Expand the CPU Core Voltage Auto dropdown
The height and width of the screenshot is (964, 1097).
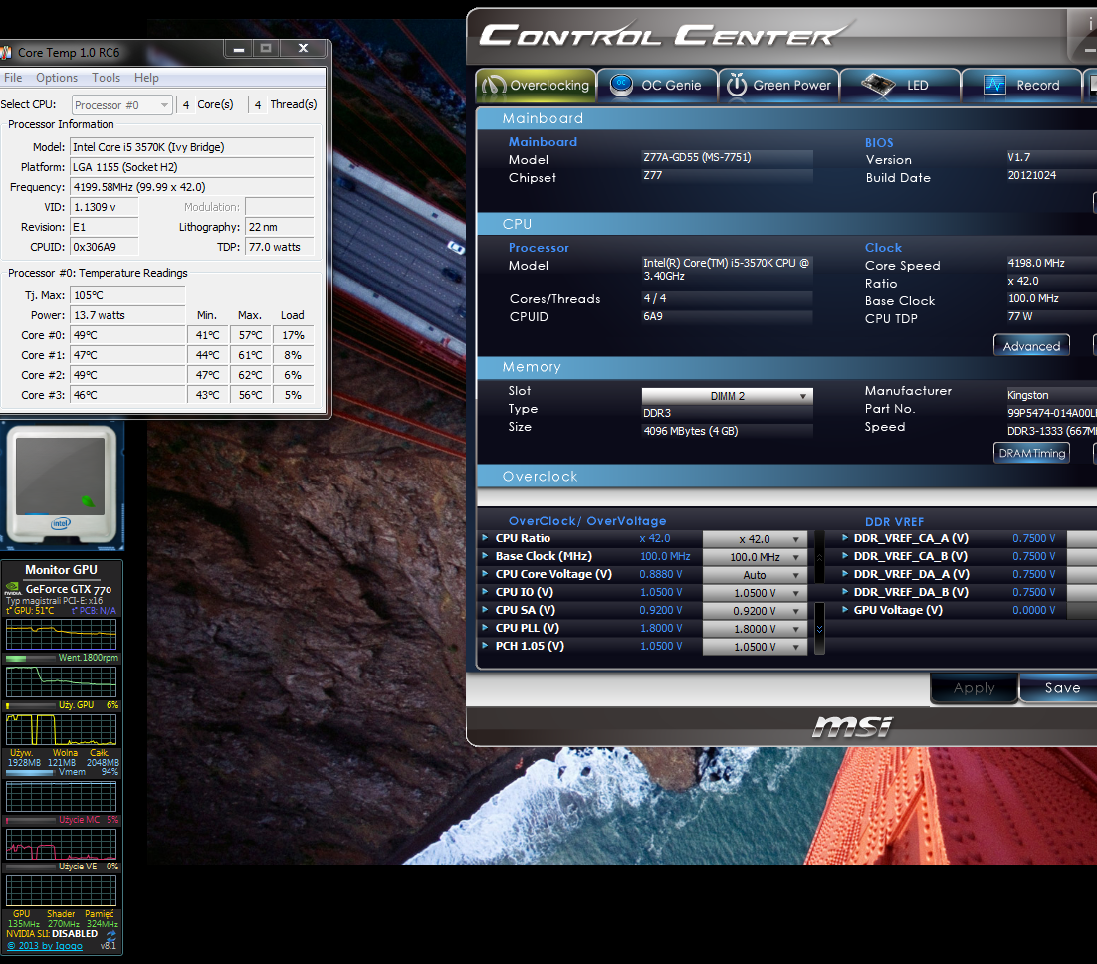(755, 575)
